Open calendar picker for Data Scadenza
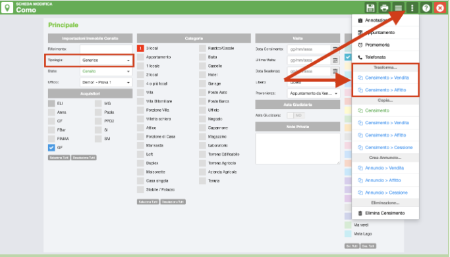450x257 pixels. (x=335, y=71)
